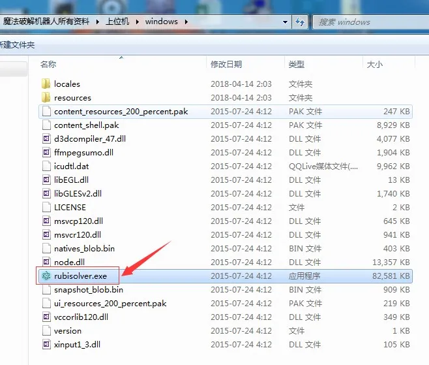Click the 9,962 KB size value

point(393,166)
